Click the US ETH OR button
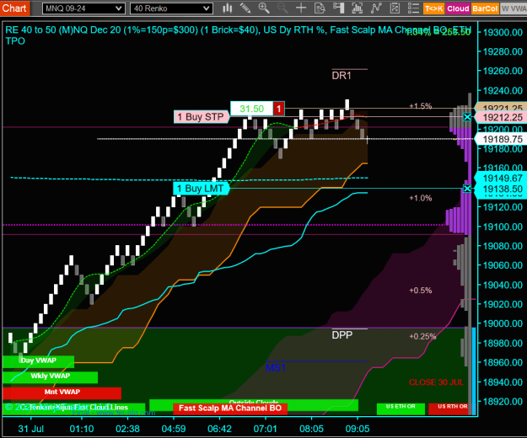 click(401, 409)
